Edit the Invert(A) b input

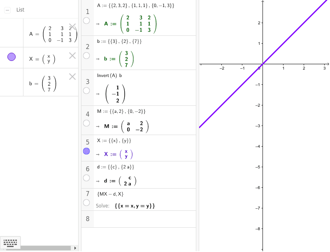click(109, 76)
